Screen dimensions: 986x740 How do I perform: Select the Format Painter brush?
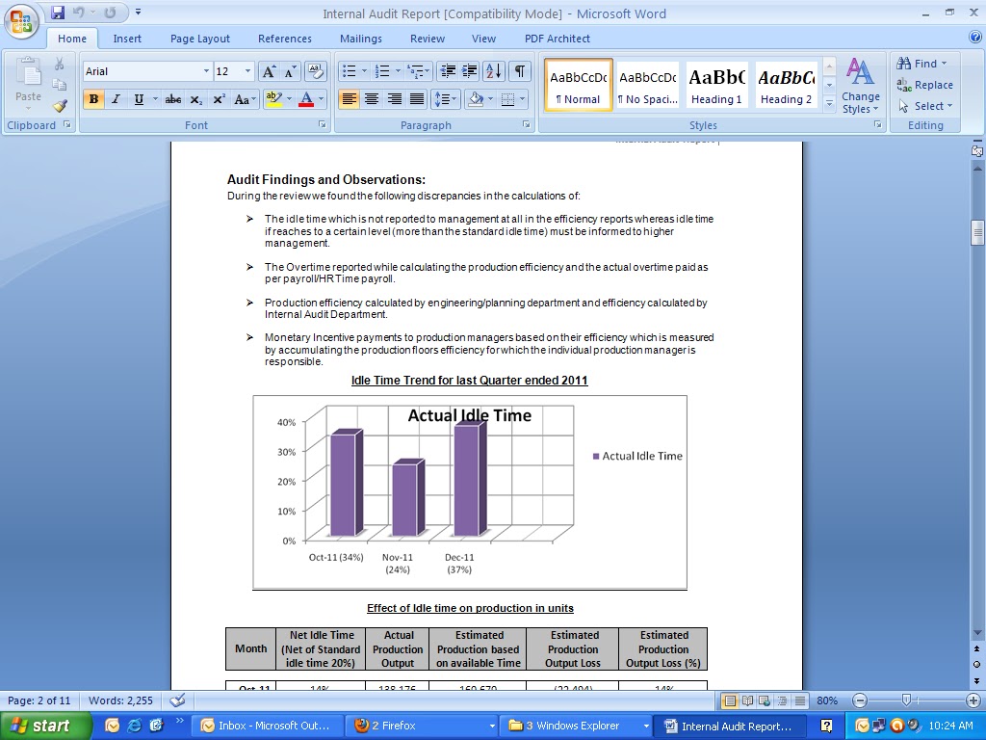(59, 106)
